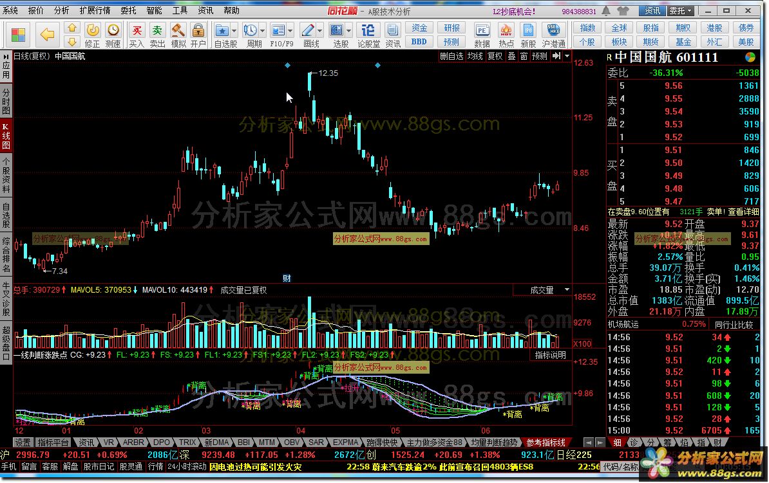Click the 港股 Hong Kong stocks button
Image resolution: width=769 pixels, height=483 pixels.
[714, 28]
